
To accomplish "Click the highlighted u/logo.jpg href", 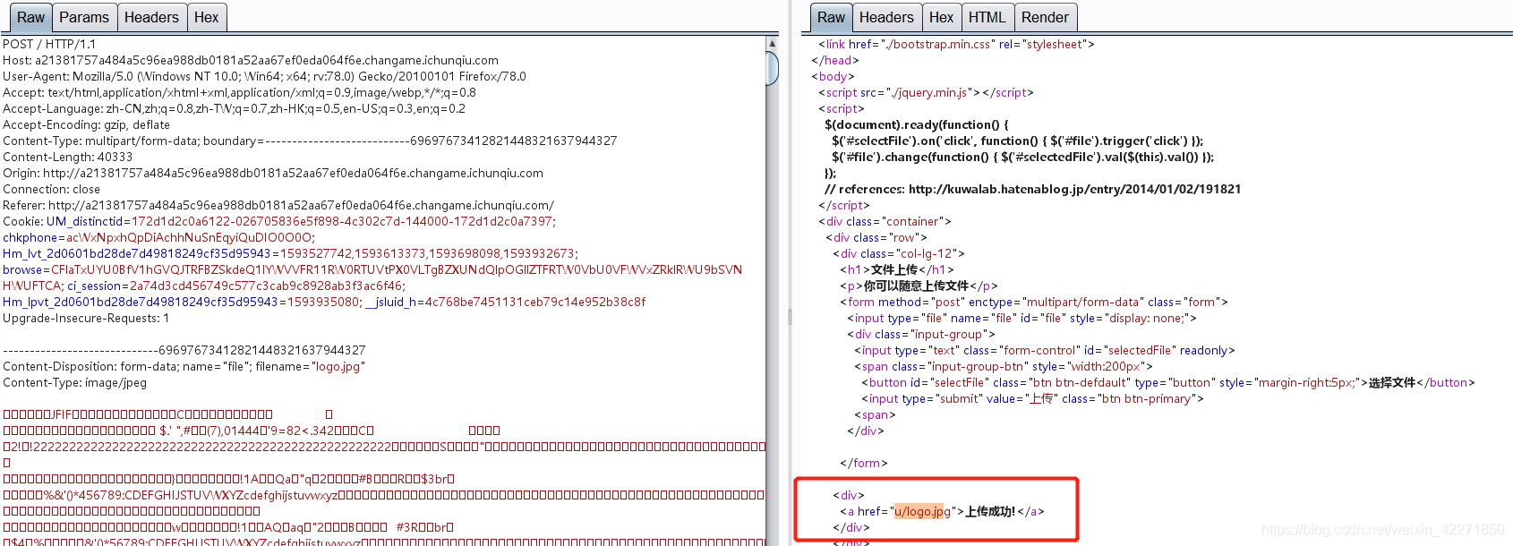I will pyautogui.click(x=922, y=511).
